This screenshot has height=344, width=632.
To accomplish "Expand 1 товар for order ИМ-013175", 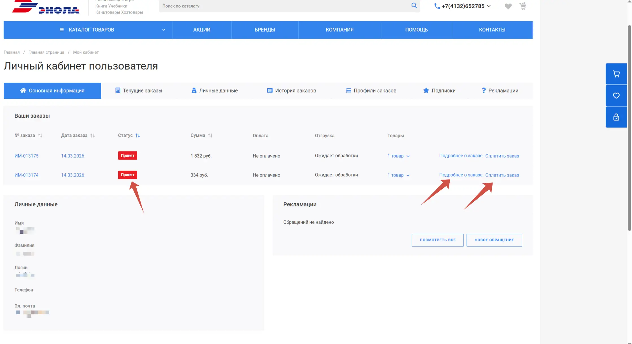I will (398, 156).
